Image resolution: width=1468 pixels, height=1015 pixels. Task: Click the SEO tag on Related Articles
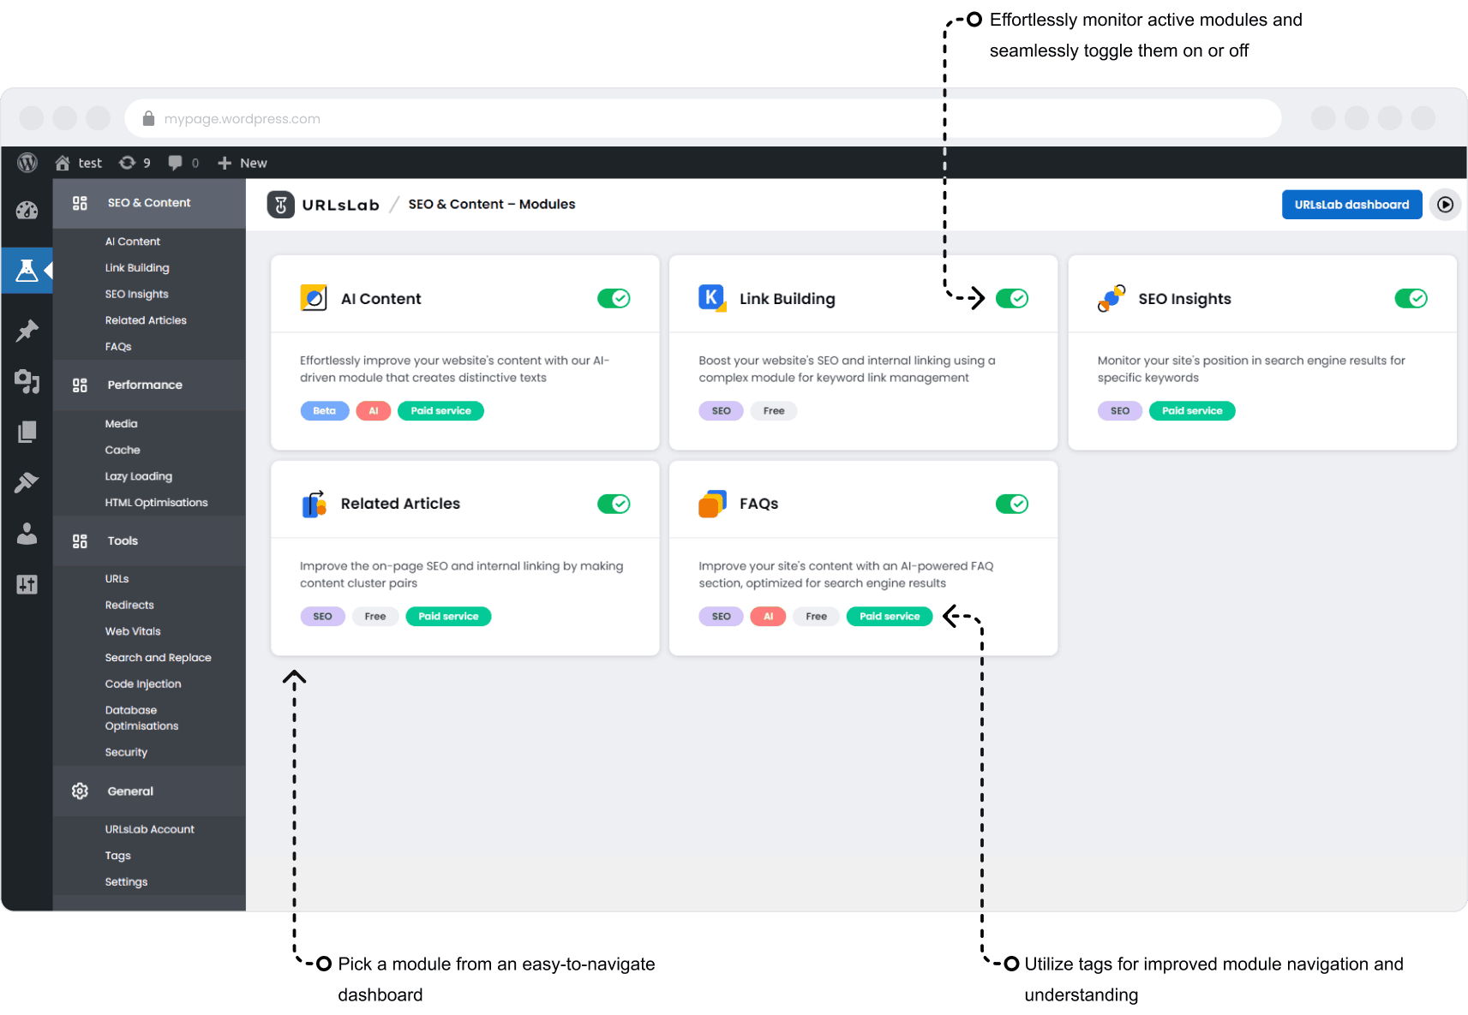[322, 617]
